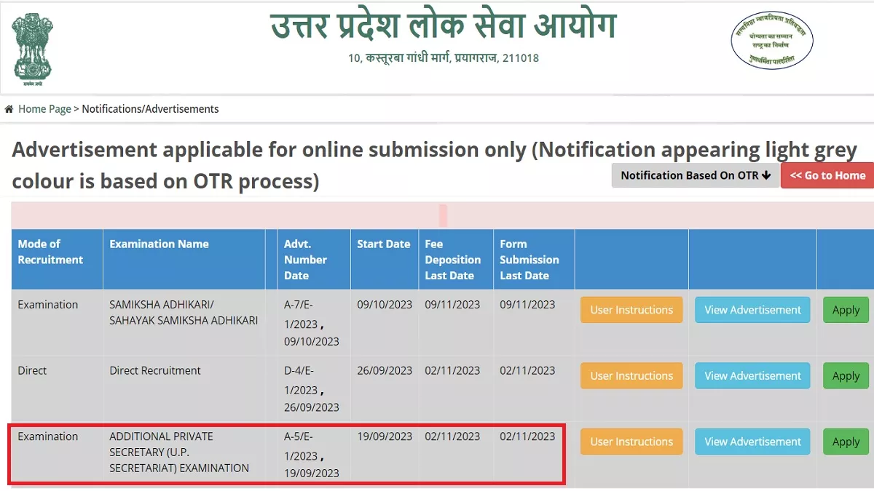Click Notifications/Advertisements breadcrumb text
The width and height of the screenshot is (874, 491).
click(x=150, y=109)
